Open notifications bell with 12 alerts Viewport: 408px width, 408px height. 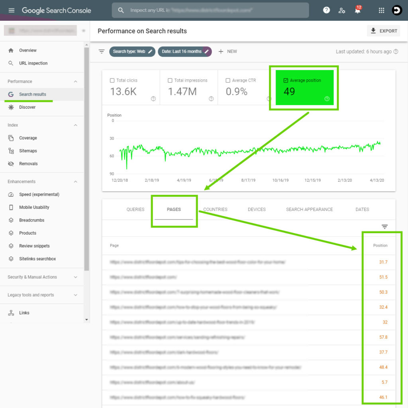pyautogui.click(x=358, y=10)
